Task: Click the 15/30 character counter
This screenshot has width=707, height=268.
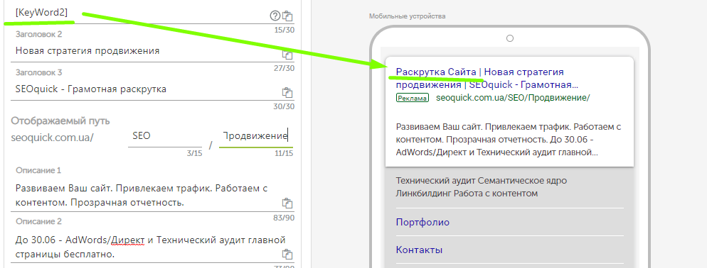Action: pyautogui.click(x=284, y=30)
